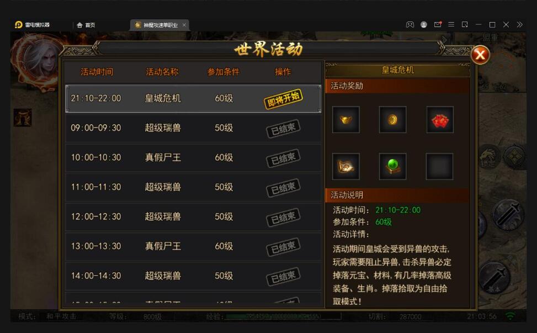Open the emulator user account icon
This screenshot has width=537, height=333.
424,25
